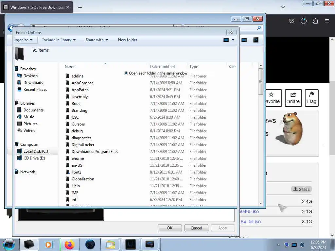The width and height of the screenshot is (335, 251).
Task: Click the folder icon beside AppCompat
Action: [67, 83]
